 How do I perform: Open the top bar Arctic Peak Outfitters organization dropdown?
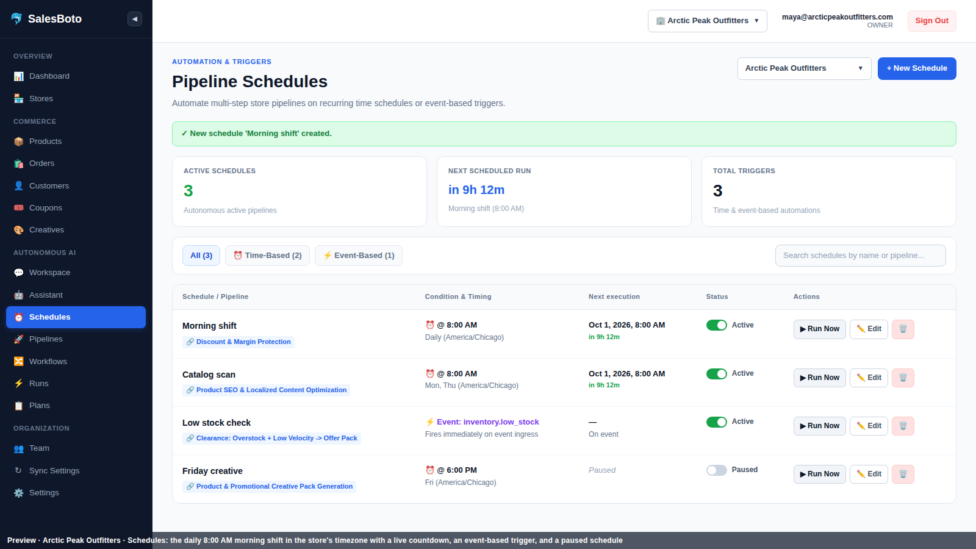[x=708, y=21]
